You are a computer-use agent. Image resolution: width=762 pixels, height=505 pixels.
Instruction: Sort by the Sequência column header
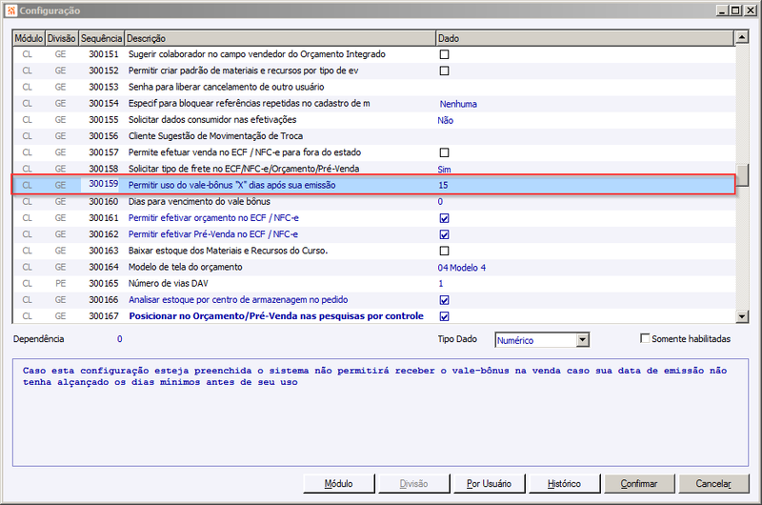(102, 38)
